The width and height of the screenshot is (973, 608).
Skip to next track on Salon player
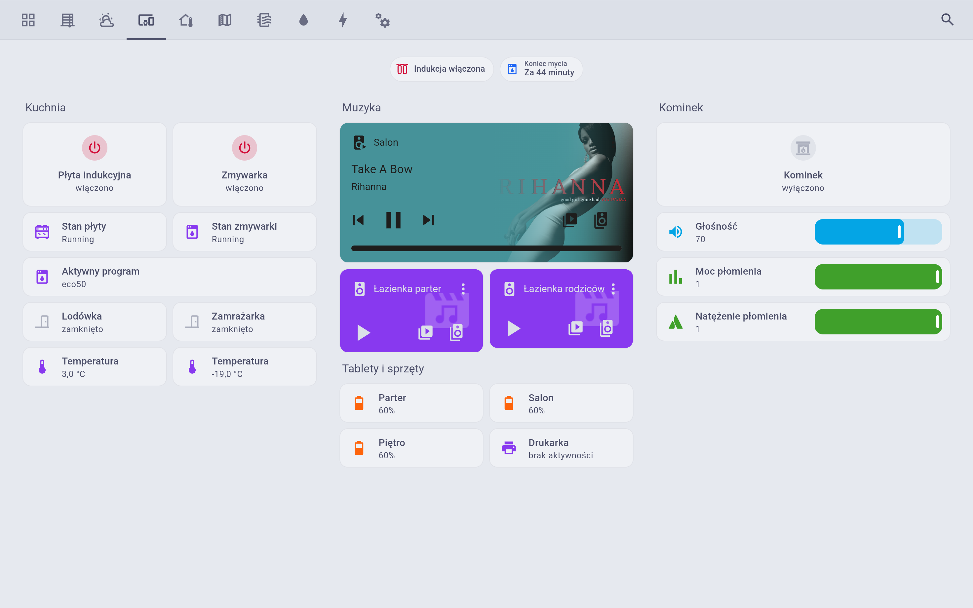[429, 220]
